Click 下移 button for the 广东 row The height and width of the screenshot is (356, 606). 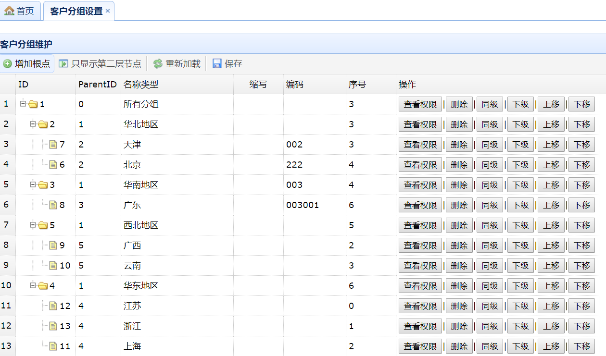point(581,205)
